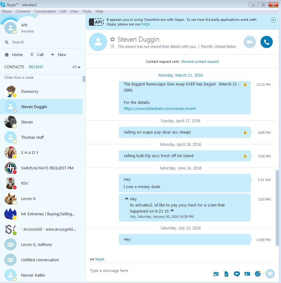Open the Tools menu
This screenshot has height=283, width=281.
point(87,11)
